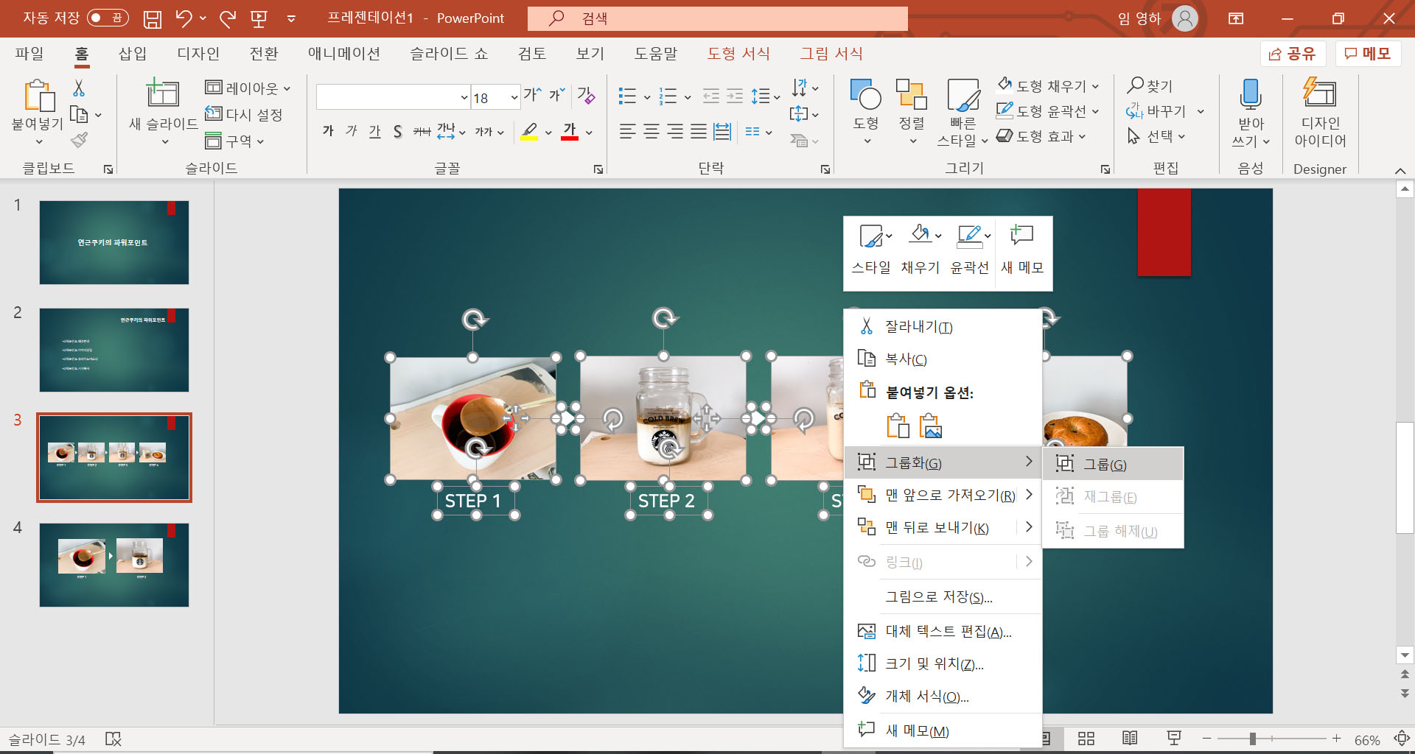Viewport: 1415px width, 754px height.
Task: Click the Undo arrow icon
Action: (184, 18)
